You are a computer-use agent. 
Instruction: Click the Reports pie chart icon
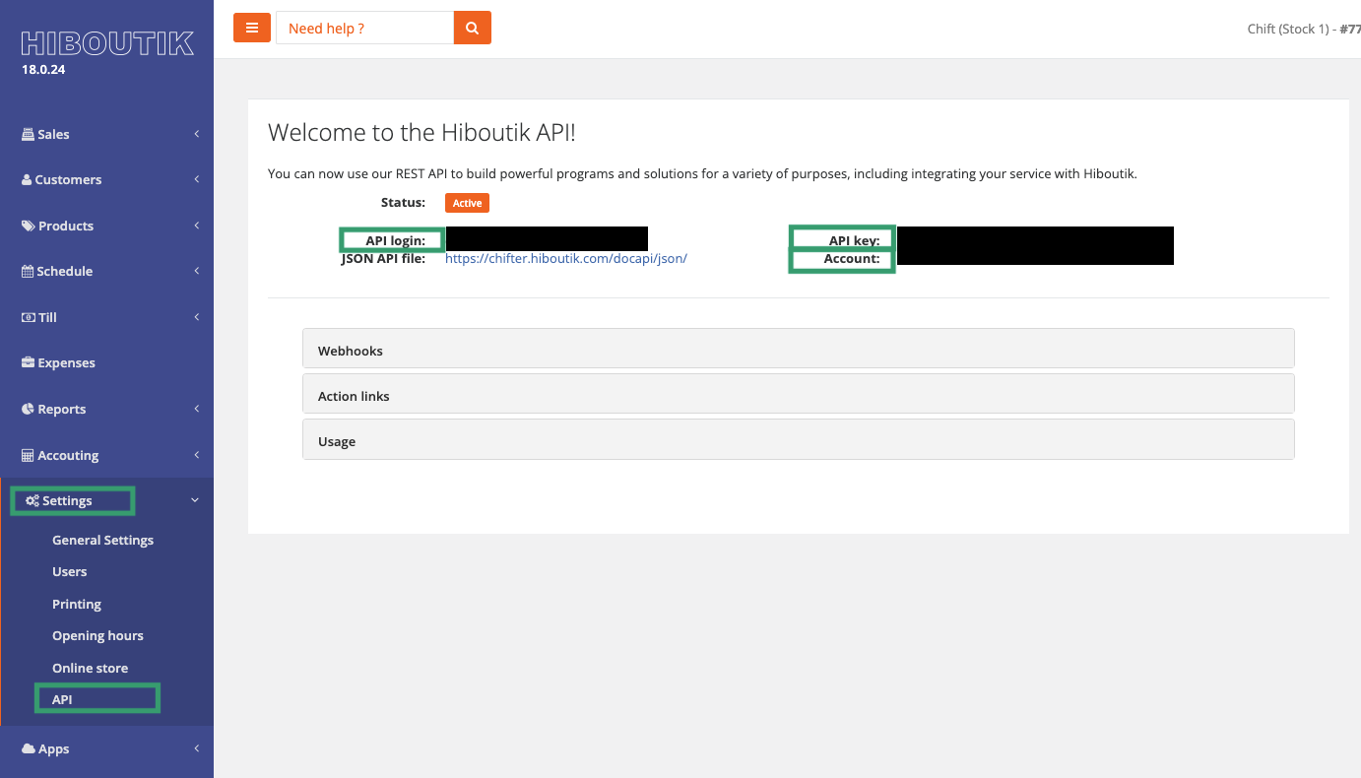[28, 409]
